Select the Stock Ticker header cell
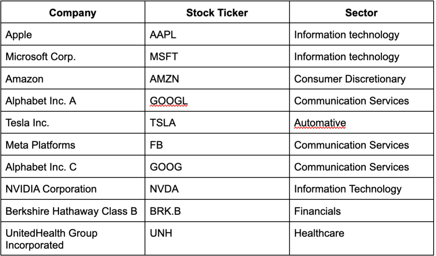The width and height of the screenshot is (436, 256). click(217, 12)
